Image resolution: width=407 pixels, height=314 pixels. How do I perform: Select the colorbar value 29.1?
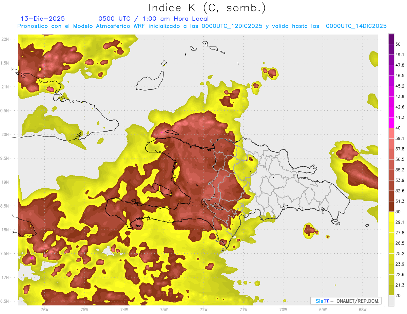(400, 222)
